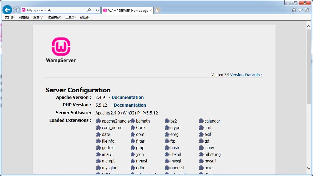Click the openssl extension text
The image size is (313, 176).
coord(177,168)
